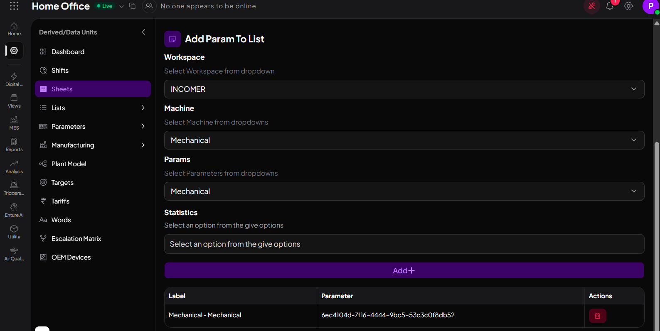660x331 pixels.
Task: Open the MES module icon
Action: click(14, 123)
